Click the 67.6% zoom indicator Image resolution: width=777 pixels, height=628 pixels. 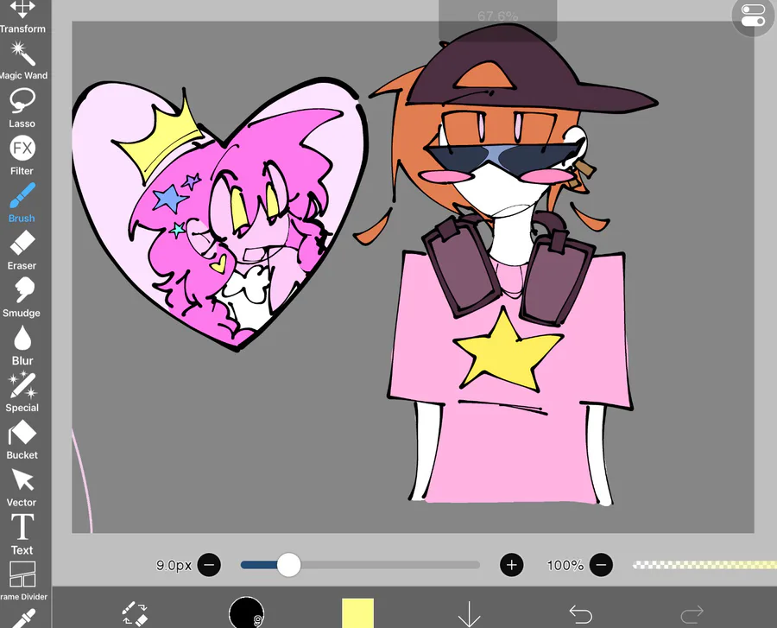497,16
